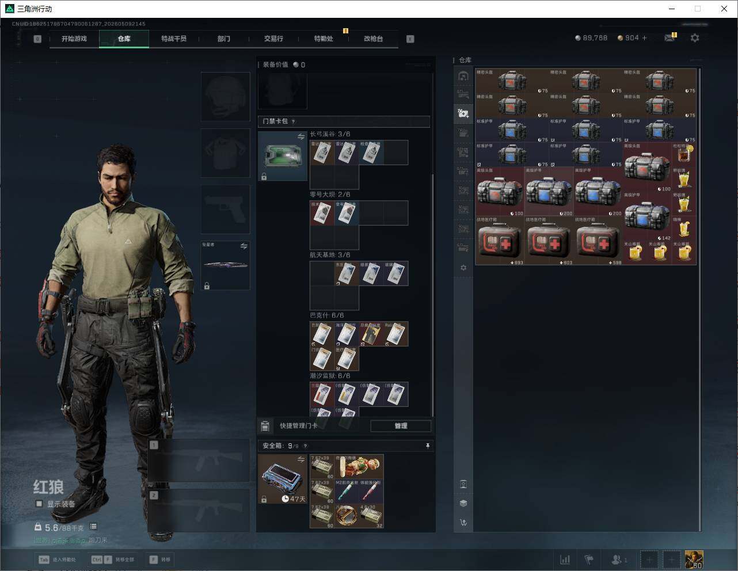Open the stats bar chart icon
The width and height of the screenshot is (738, 571).
565,559
